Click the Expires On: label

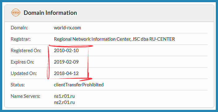22,62
